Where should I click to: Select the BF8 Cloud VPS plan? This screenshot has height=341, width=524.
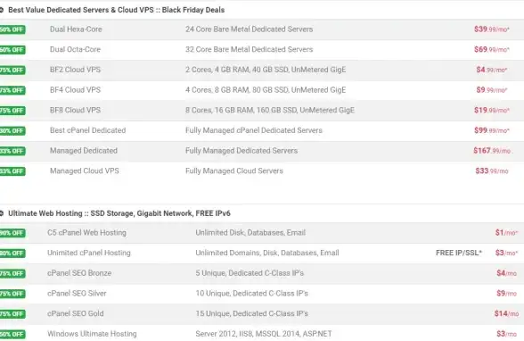coord(75,110)
